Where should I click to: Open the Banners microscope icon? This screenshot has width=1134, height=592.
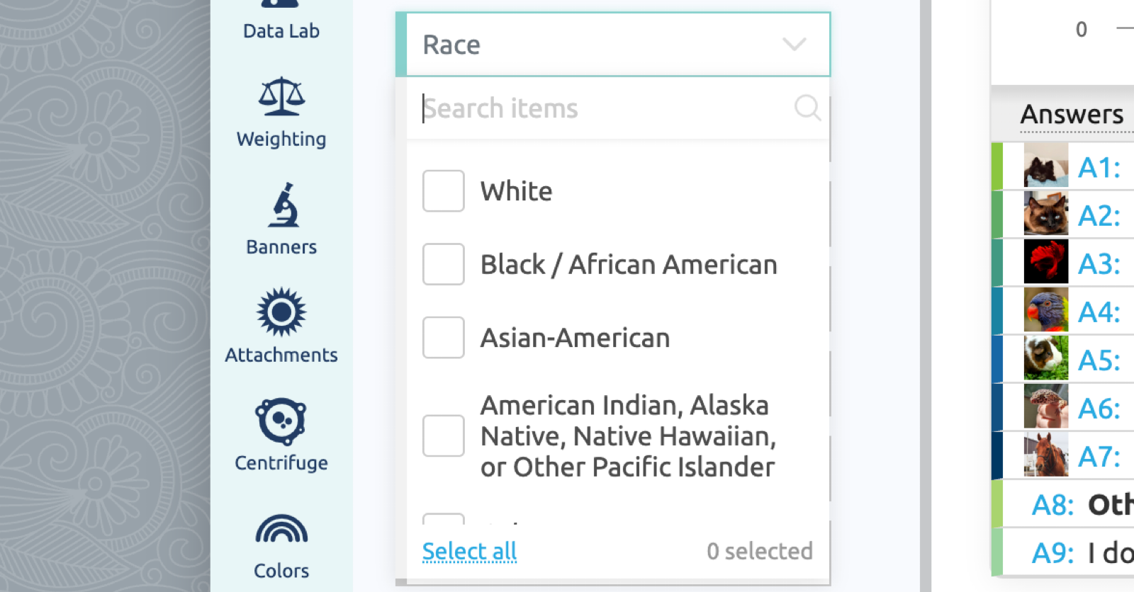283,205
